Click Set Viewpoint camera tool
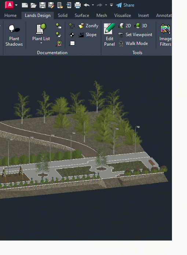Image resolution: width=187 pixels, height=255 pixels. 135,35
